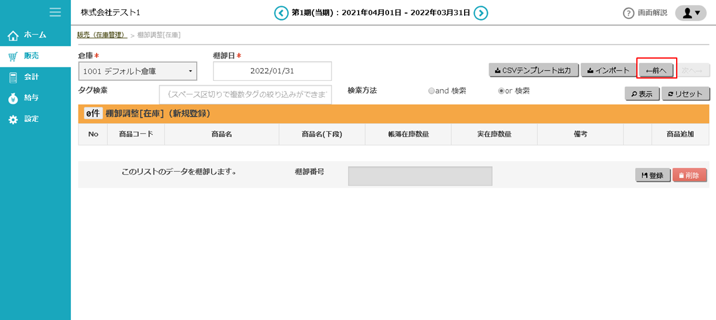Go to previous fiscal period arrow

tap(281, 13)
